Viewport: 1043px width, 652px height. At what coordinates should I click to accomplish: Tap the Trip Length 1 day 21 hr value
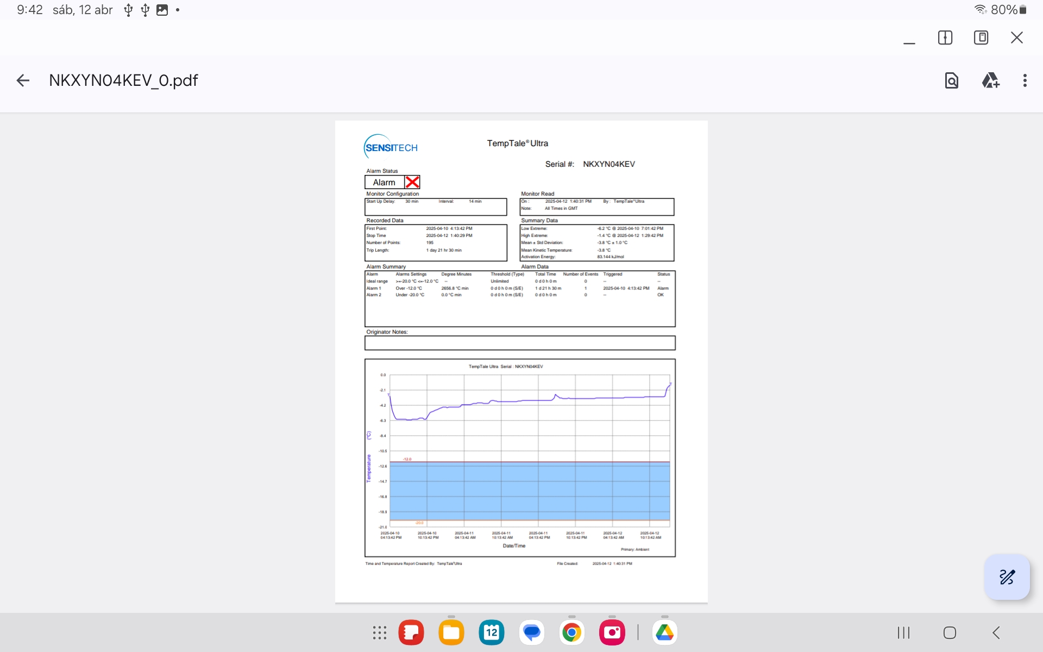(x=444, y=250)
